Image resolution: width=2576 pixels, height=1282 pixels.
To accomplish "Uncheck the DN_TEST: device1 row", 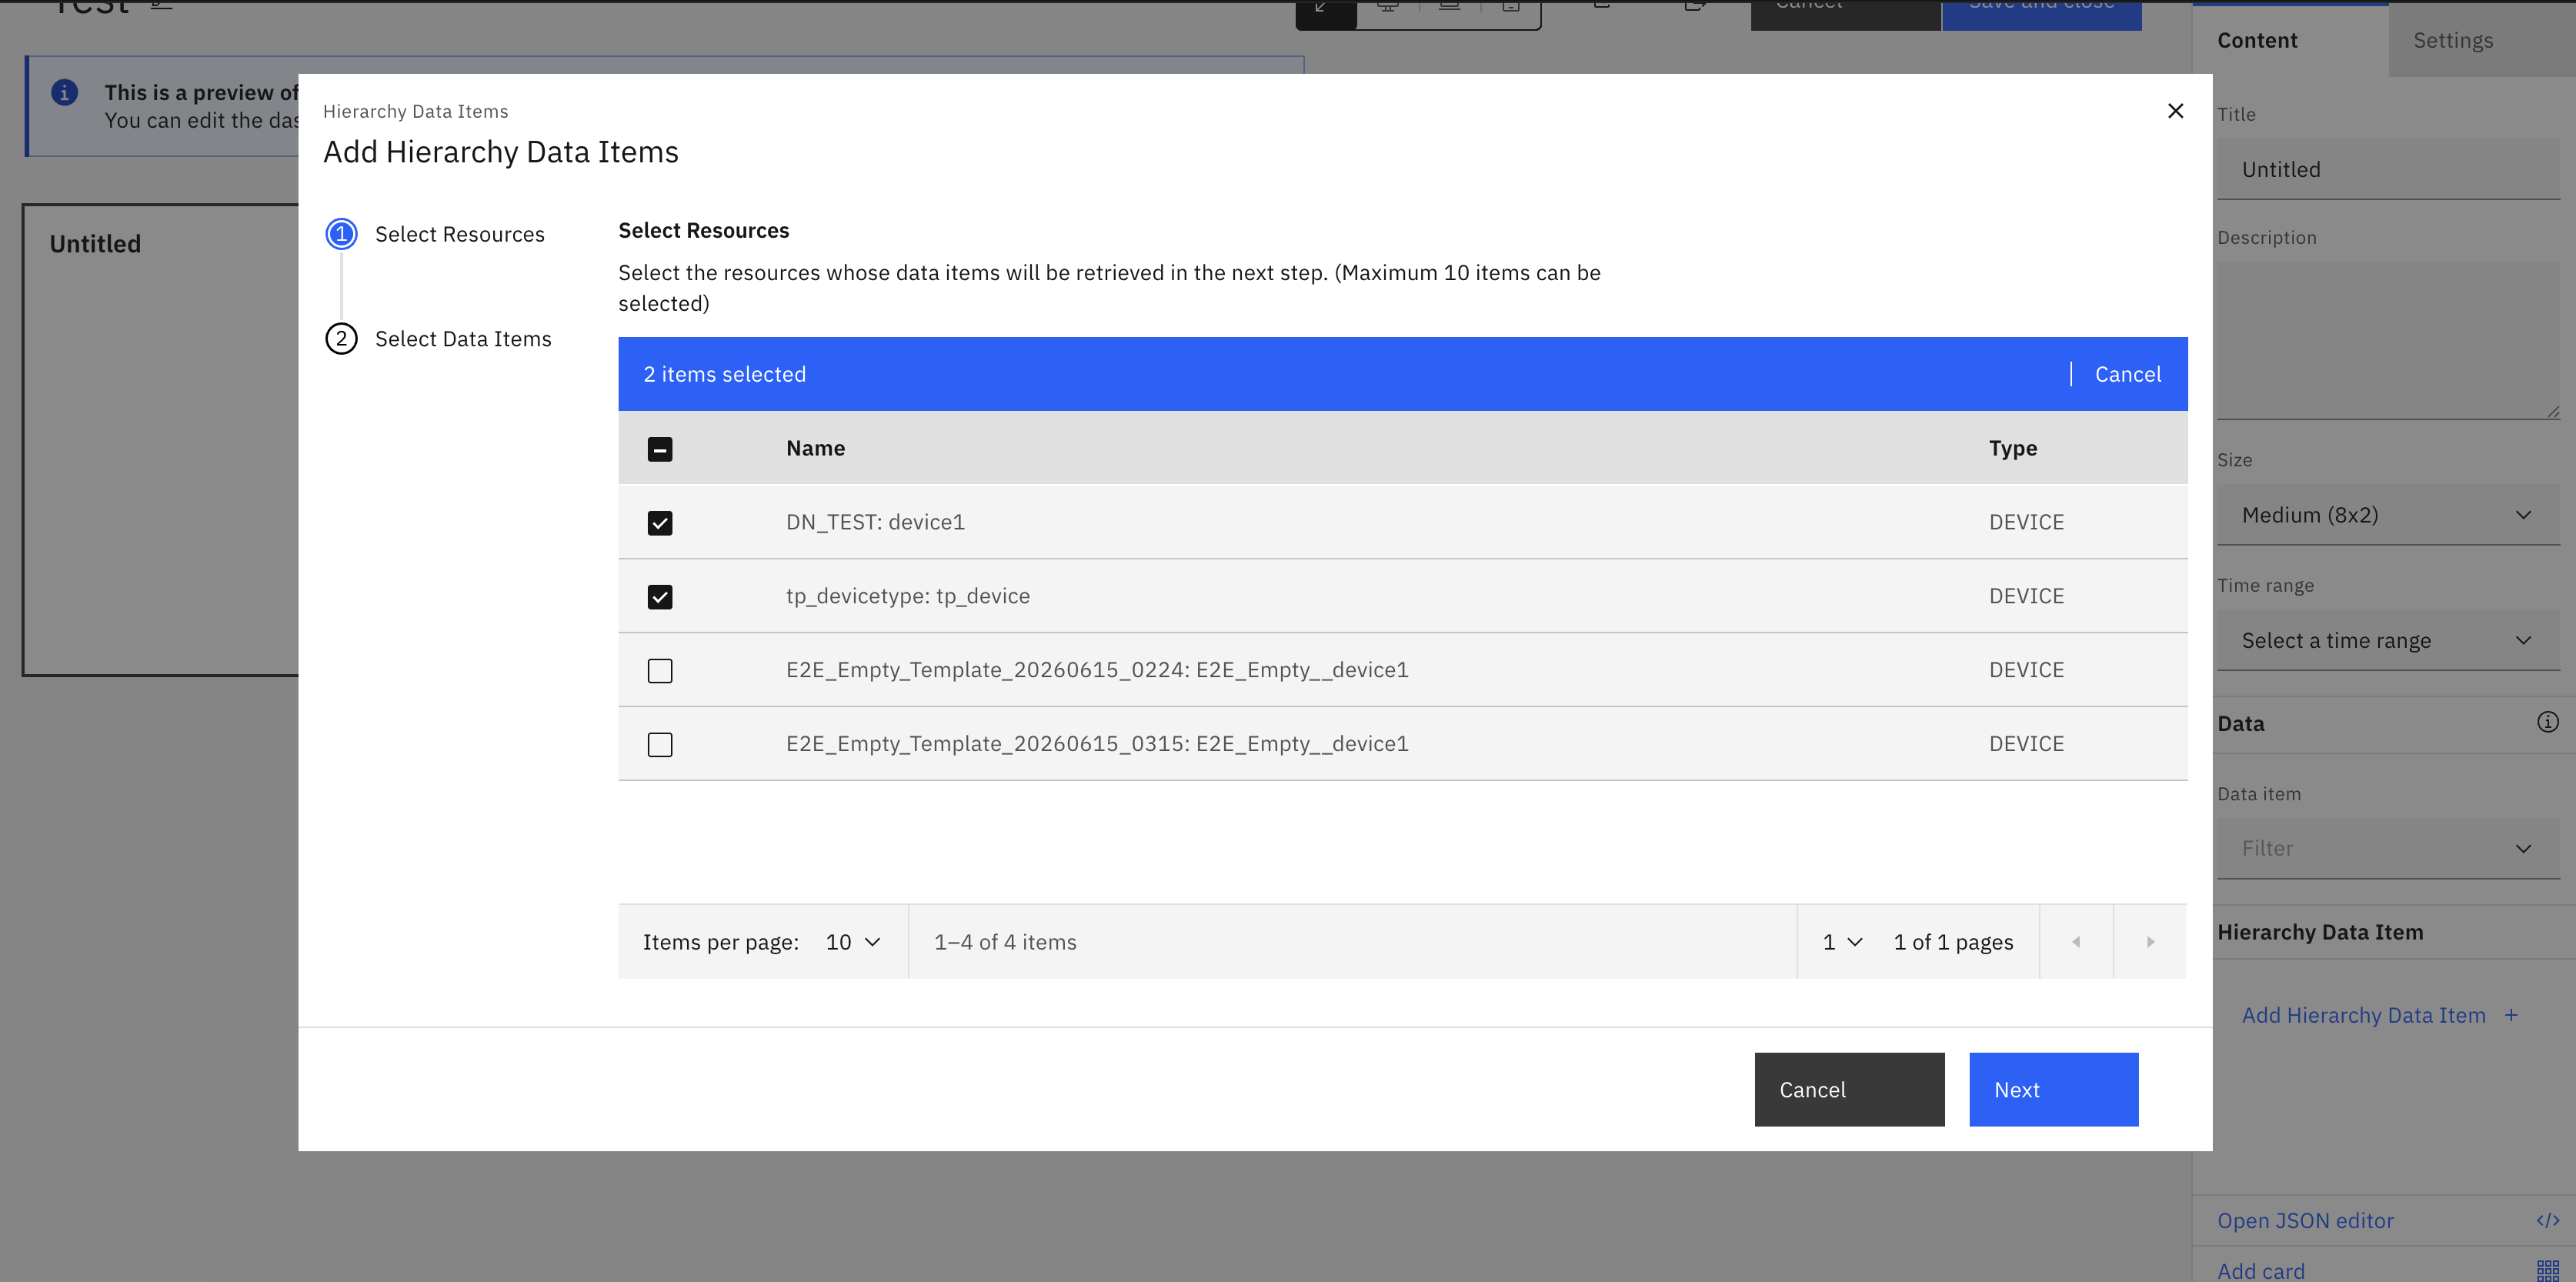I will [660, 523].
